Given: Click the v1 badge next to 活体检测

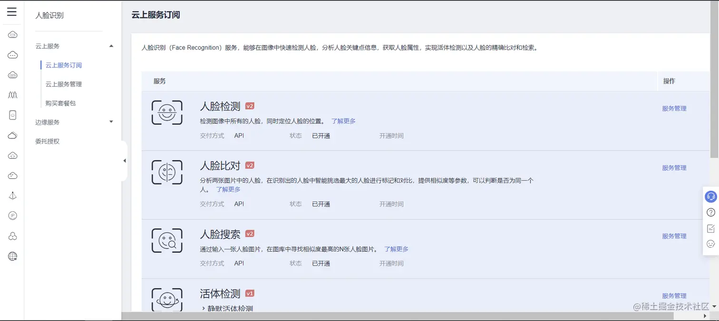Looking at the screenshot, I should [250, 293].
